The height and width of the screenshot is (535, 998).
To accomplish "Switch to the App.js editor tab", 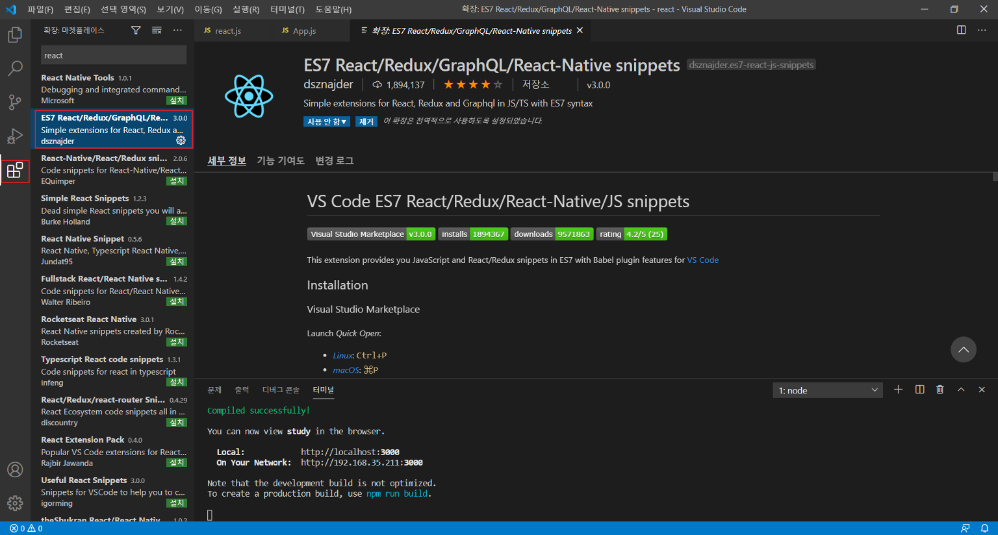I will coord(311,31).
